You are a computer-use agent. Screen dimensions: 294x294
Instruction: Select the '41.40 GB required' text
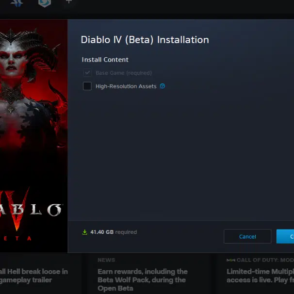(114, 232)
